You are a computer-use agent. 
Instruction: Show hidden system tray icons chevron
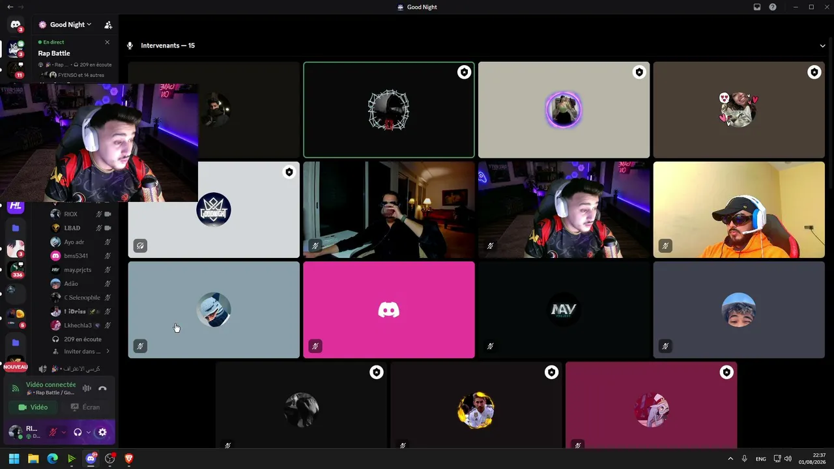tap(730, 459)
